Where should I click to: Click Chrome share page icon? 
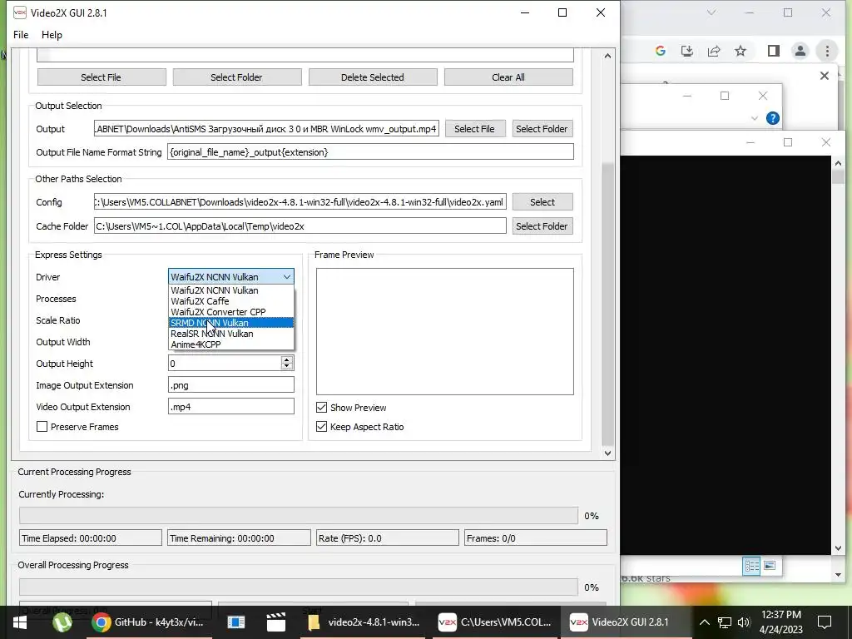(713, 51)
